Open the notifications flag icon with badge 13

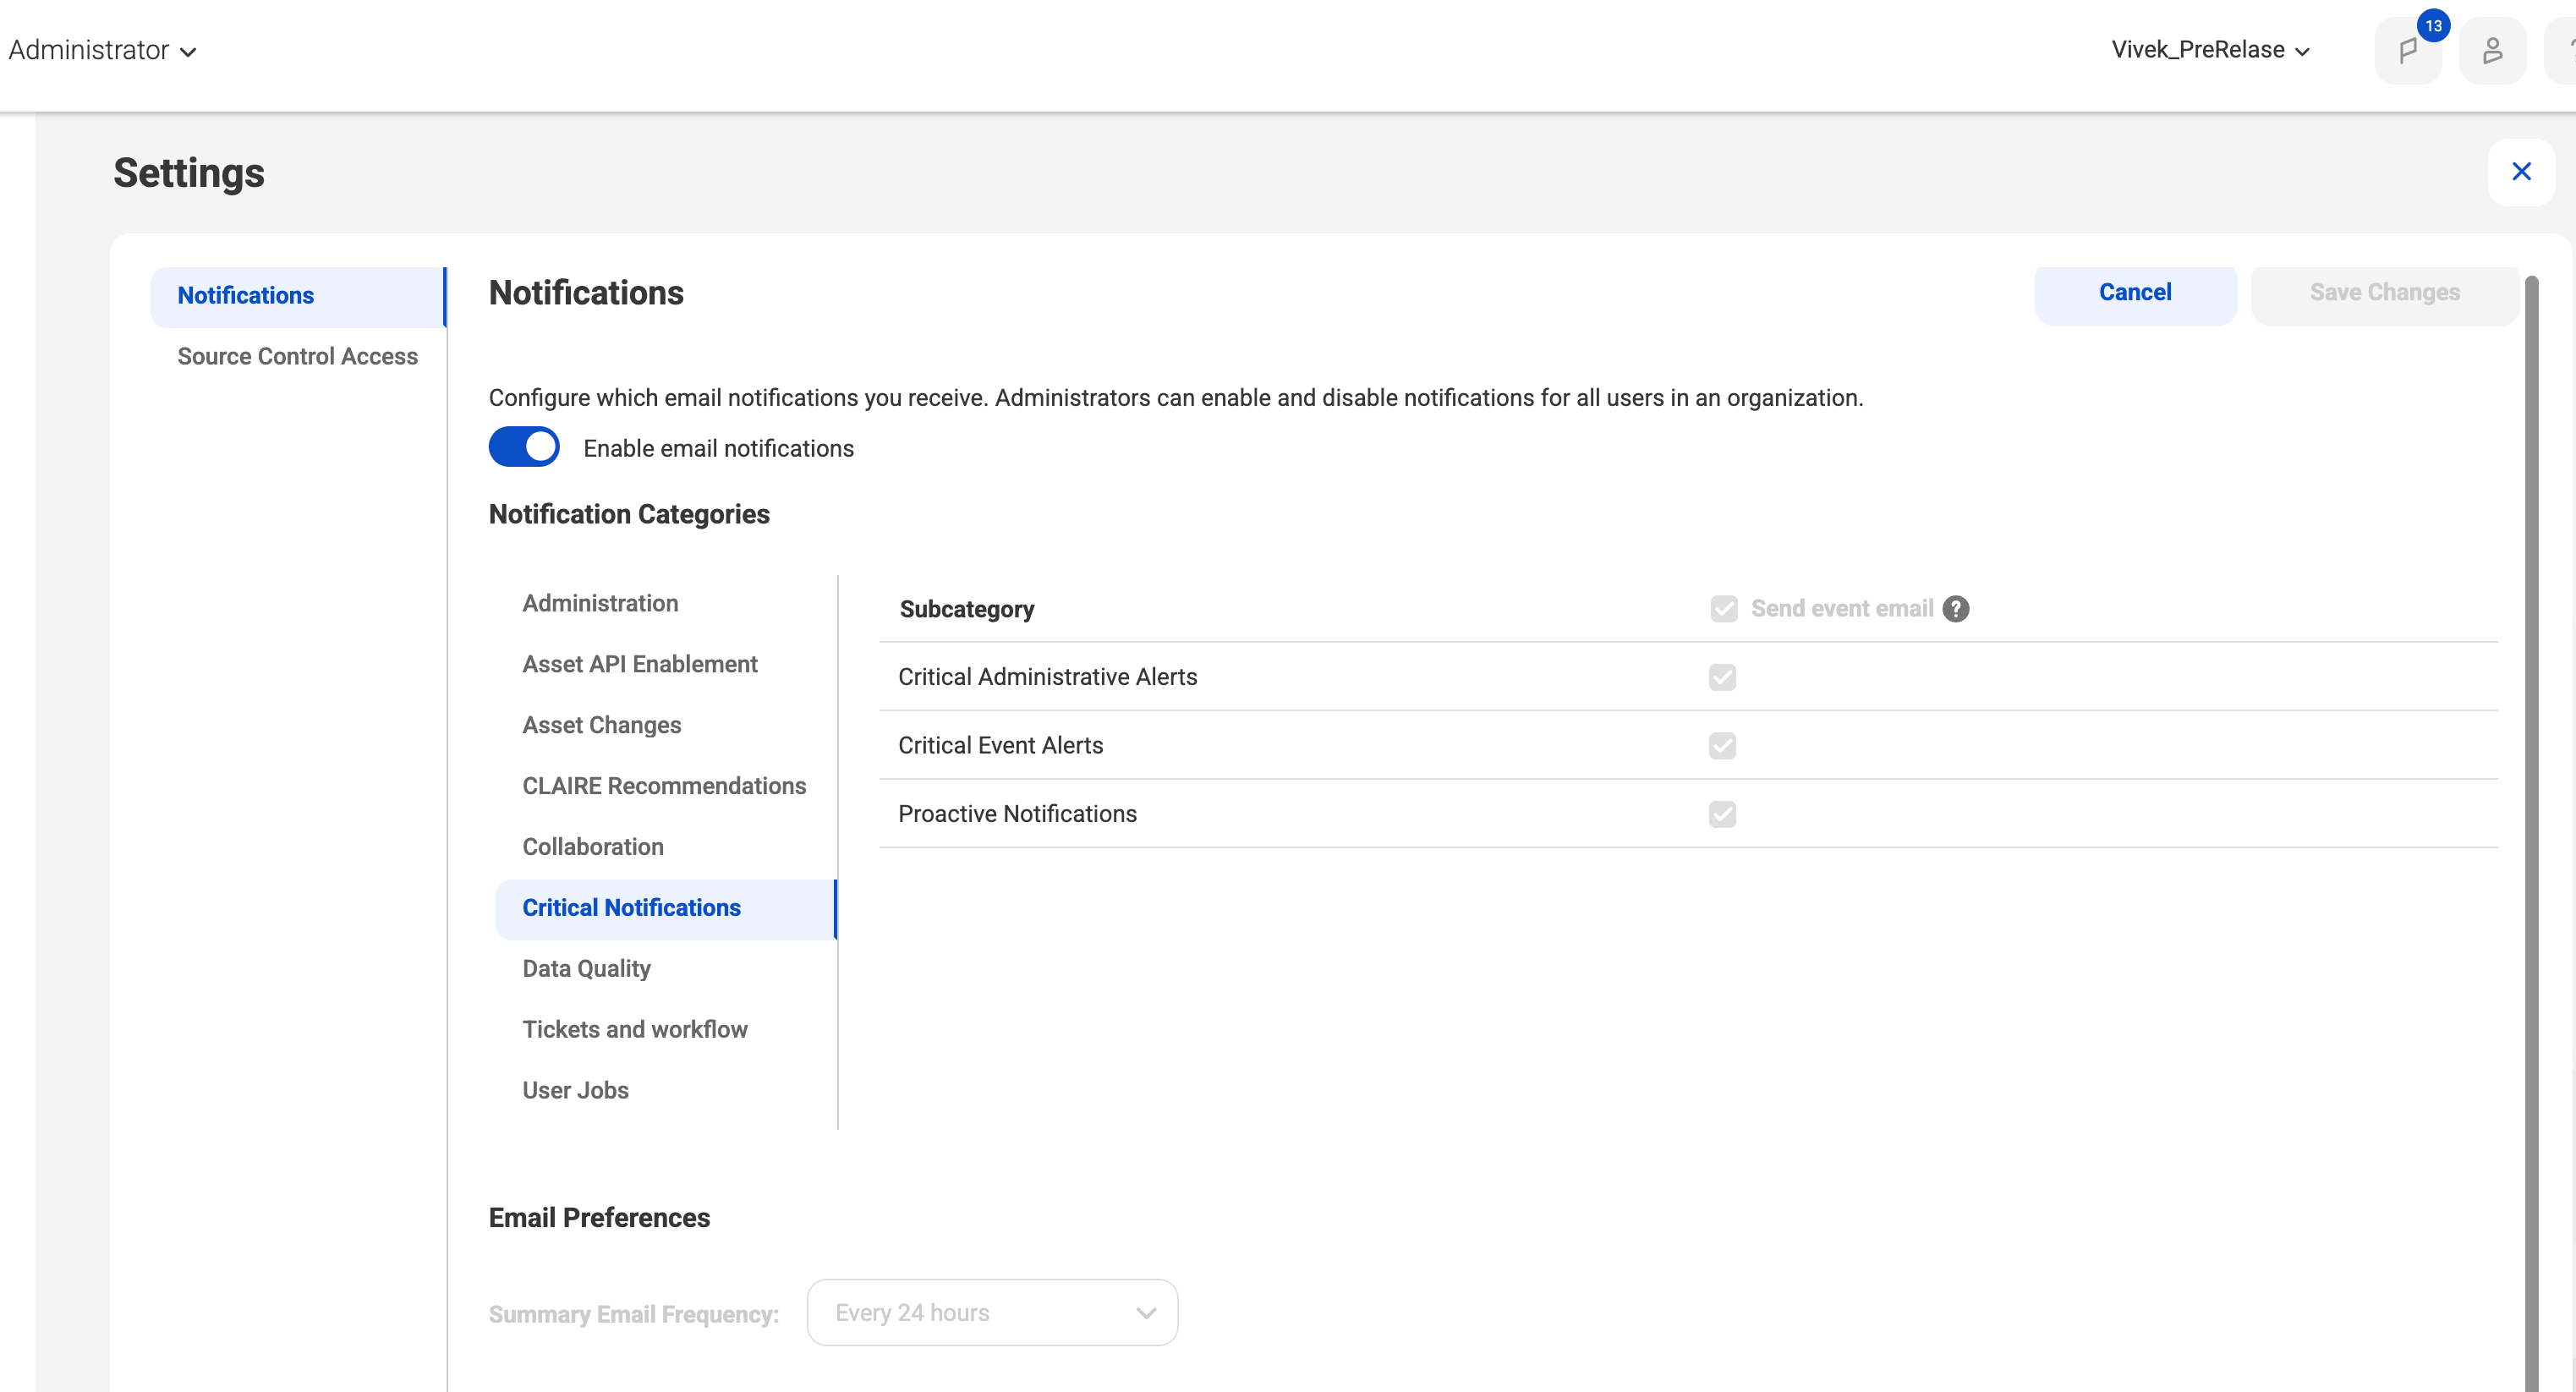(2408, 50)
